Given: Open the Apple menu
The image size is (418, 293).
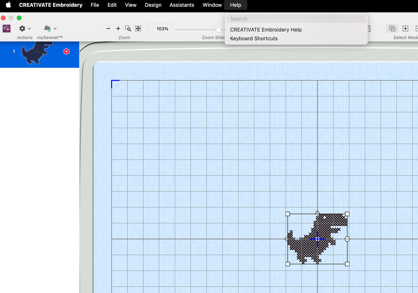Looking at the screenshot, I should (x=8, y=5).
